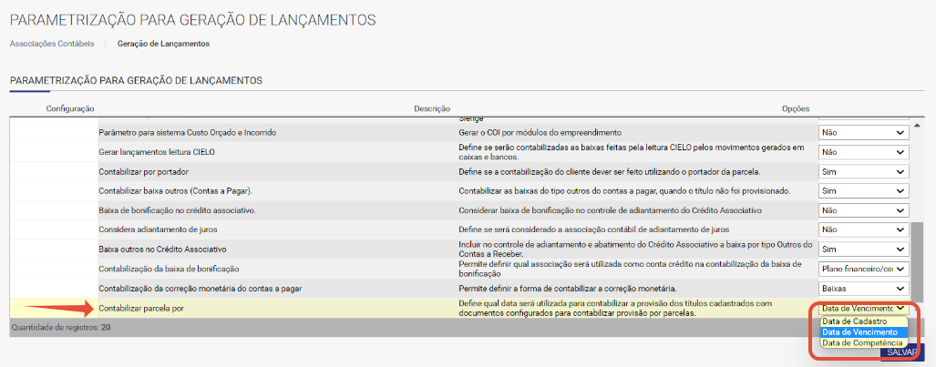Click 'Quantidade de registros: 20' footer text

(61, 328)
